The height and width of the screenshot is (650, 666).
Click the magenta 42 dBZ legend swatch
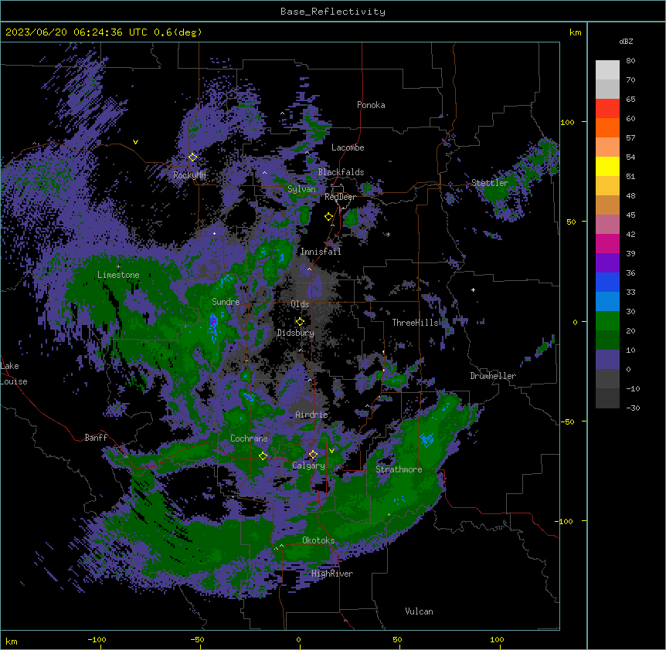pyautogui.click(x=607, y=243)
